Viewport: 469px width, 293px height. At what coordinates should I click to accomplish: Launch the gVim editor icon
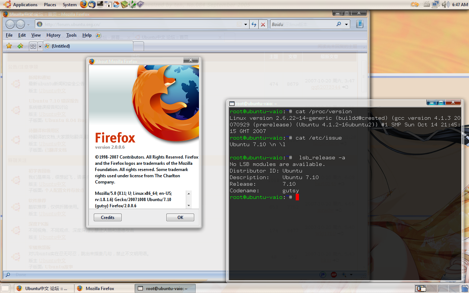133,4
